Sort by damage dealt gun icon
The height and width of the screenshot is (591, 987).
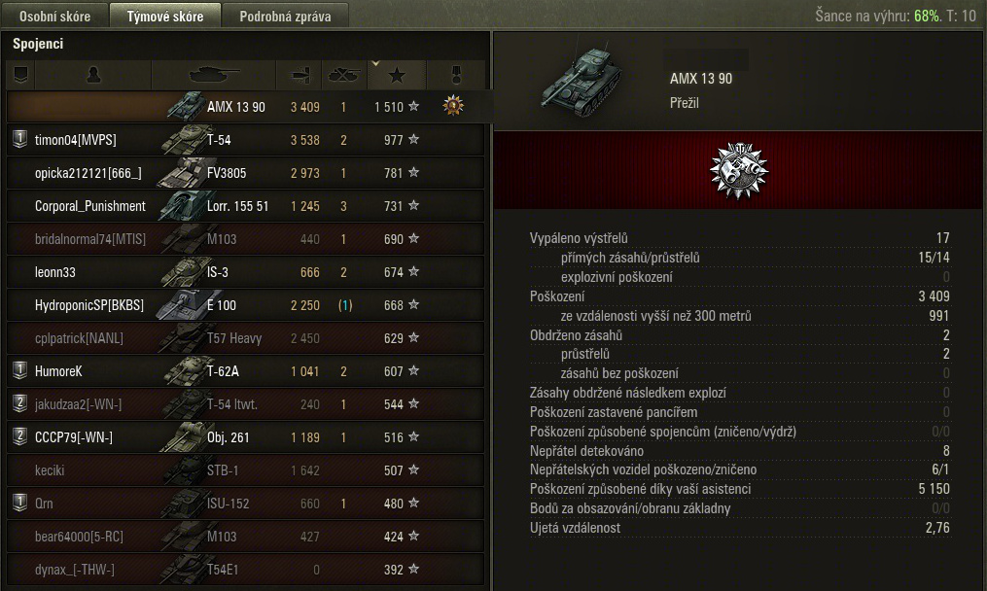300,75
